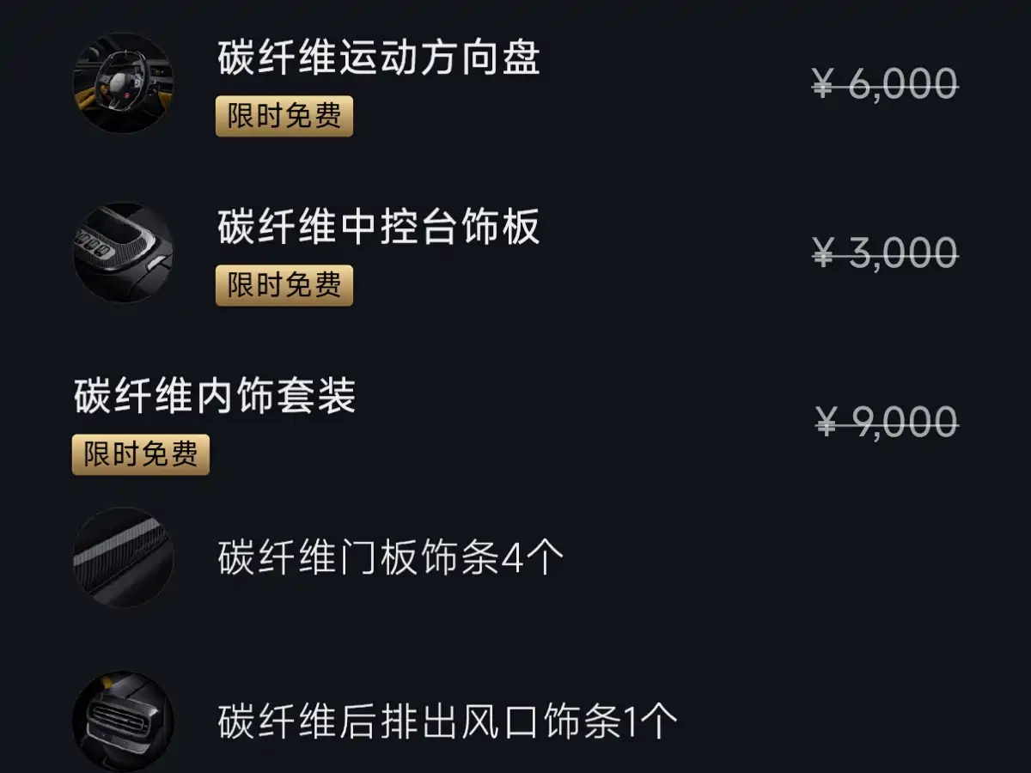Click the 限时免费 badge under 碳纤维中控台饰板
1031x773 pixels.
tap(284, 285)
